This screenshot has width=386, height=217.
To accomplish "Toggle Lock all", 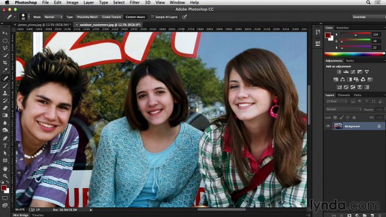I will pos(354,118).
